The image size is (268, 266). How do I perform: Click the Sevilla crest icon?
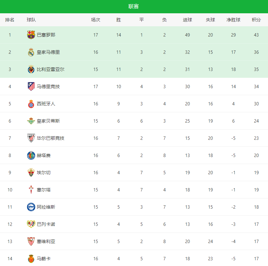pyautogui.click(x=31, y=242)
